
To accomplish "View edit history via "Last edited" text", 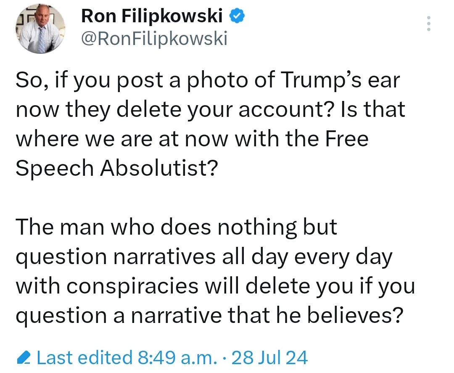I will [84, 358].
